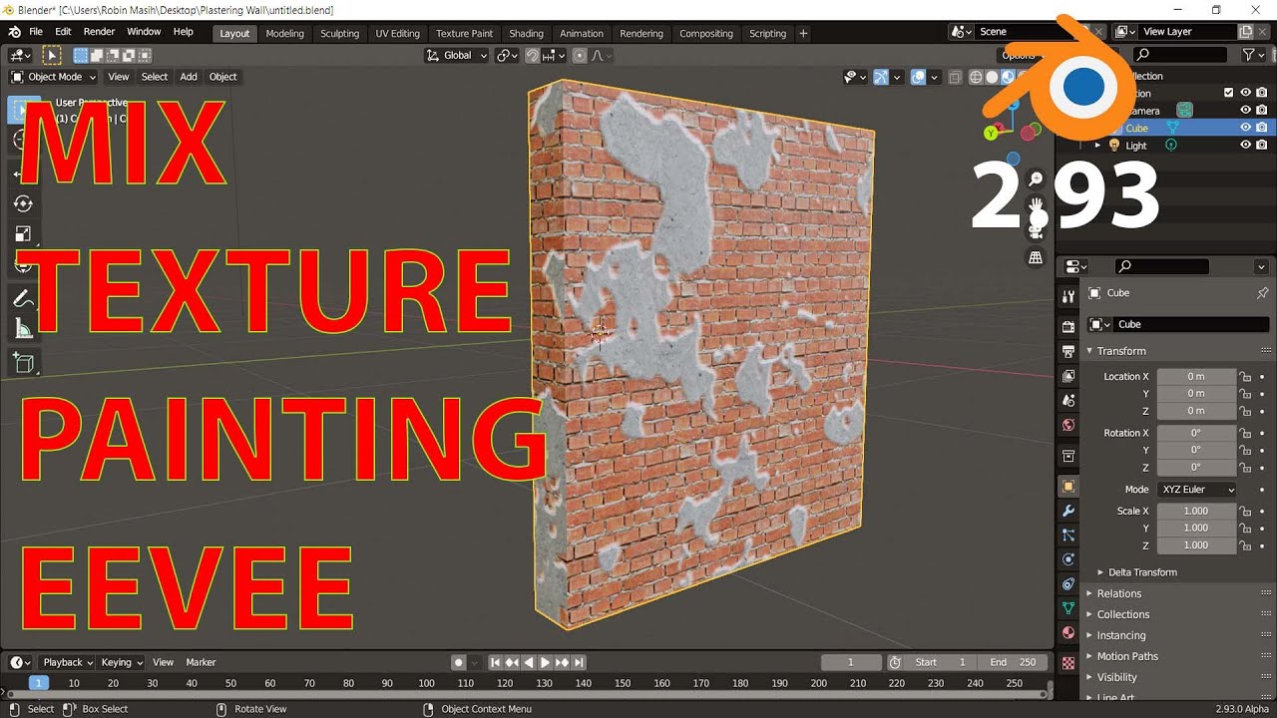
Task: Open the timeline Marker menu
Action: tap(201, 662)
